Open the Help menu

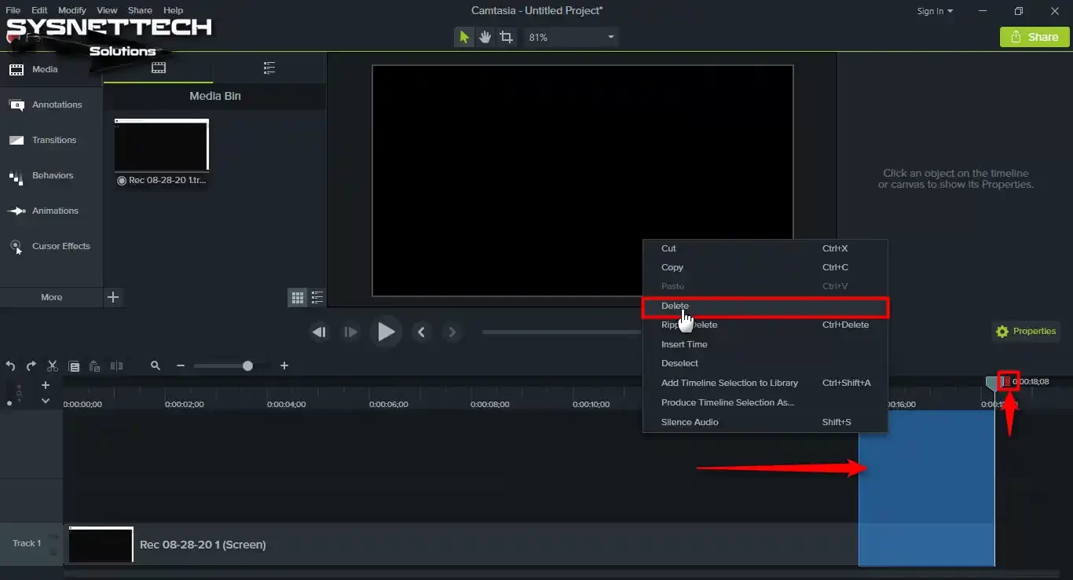pyautogui.click(x=173, y=10)
